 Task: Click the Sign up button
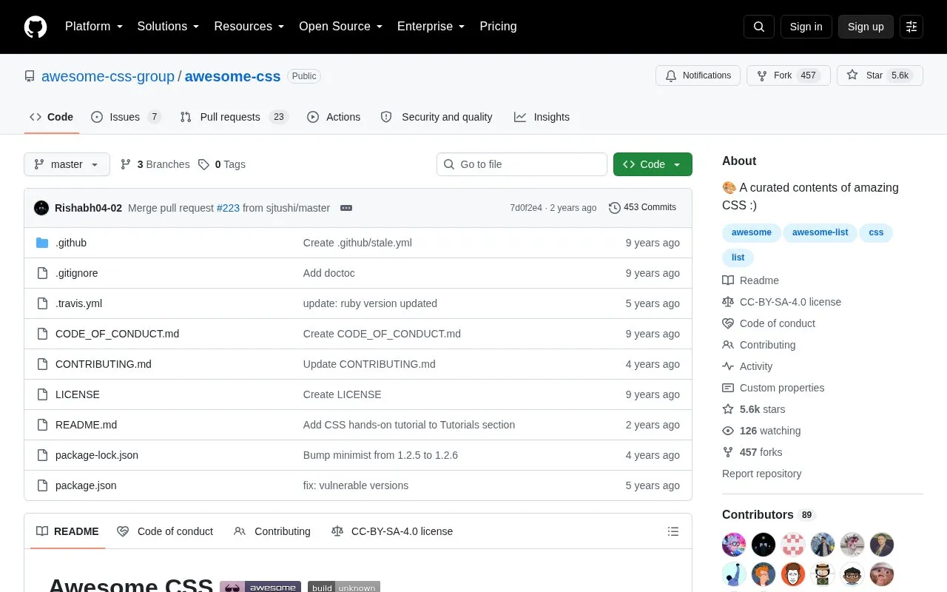[x=866, y=27]
